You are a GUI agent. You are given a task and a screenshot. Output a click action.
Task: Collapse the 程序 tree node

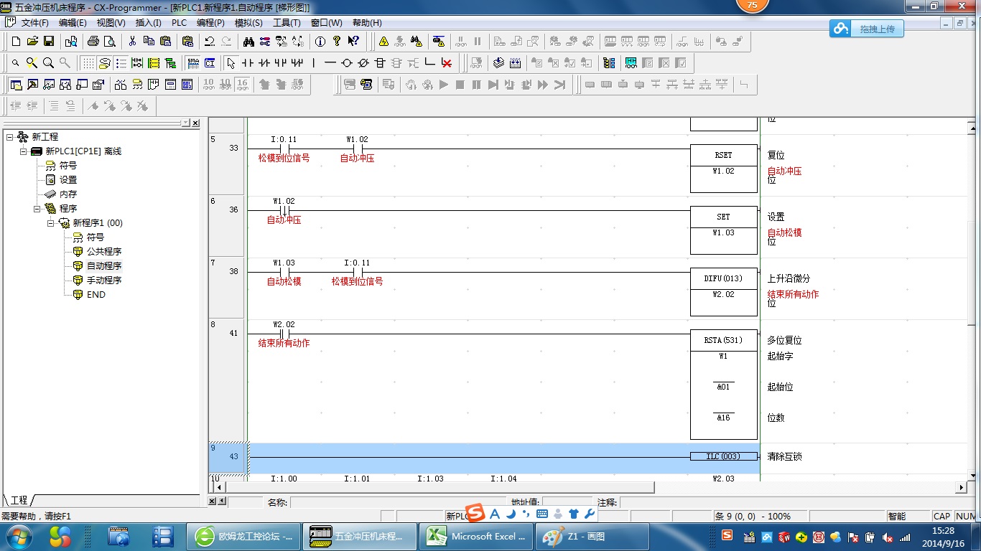click(37, 209)
